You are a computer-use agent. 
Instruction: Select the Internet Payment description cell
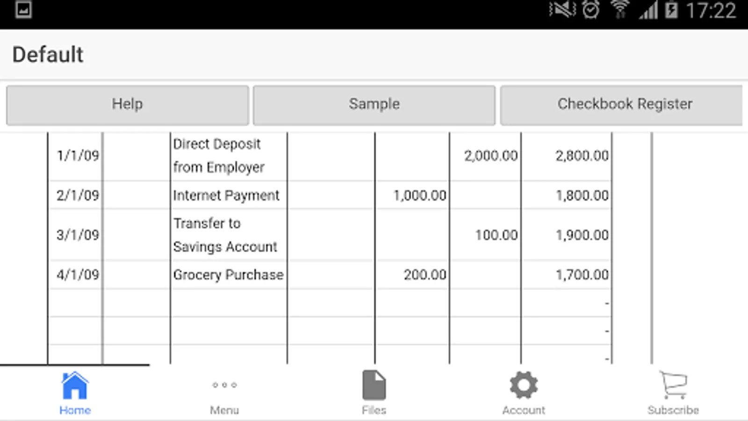tap(229, 195)
